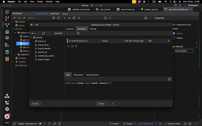
Task: Switch to App Flows tab
Action: (55, 13)
